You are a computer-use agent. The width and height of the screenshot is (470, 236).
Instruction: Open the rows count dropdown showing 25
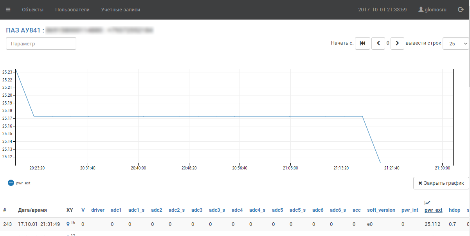456,44
